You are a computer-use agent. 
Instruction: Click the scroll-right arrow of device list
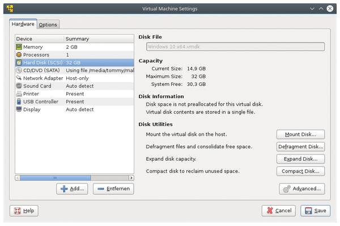pos(131,178)
